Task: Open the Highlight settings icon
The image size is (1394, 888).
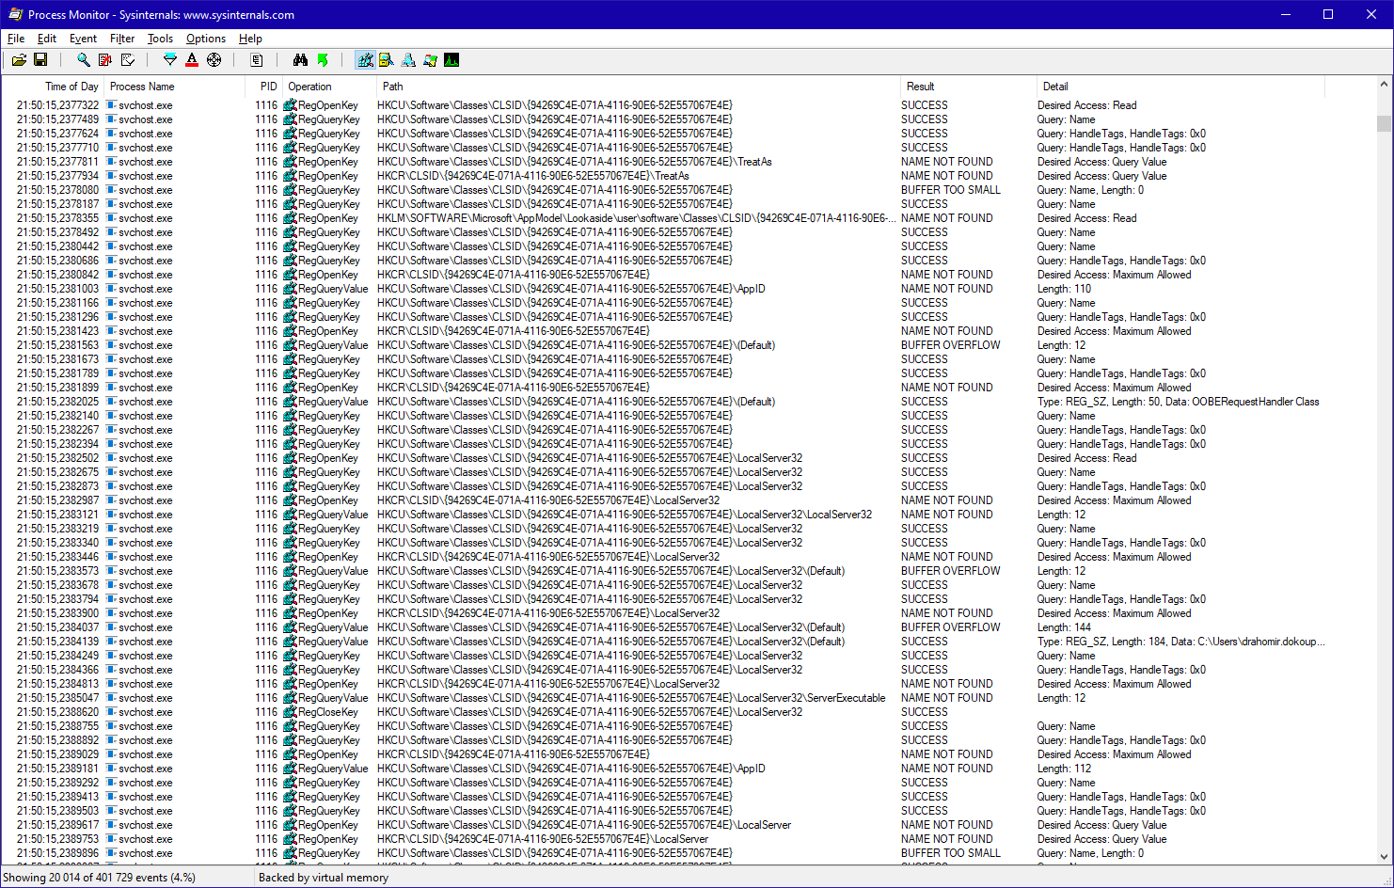Action: (192, 60)
